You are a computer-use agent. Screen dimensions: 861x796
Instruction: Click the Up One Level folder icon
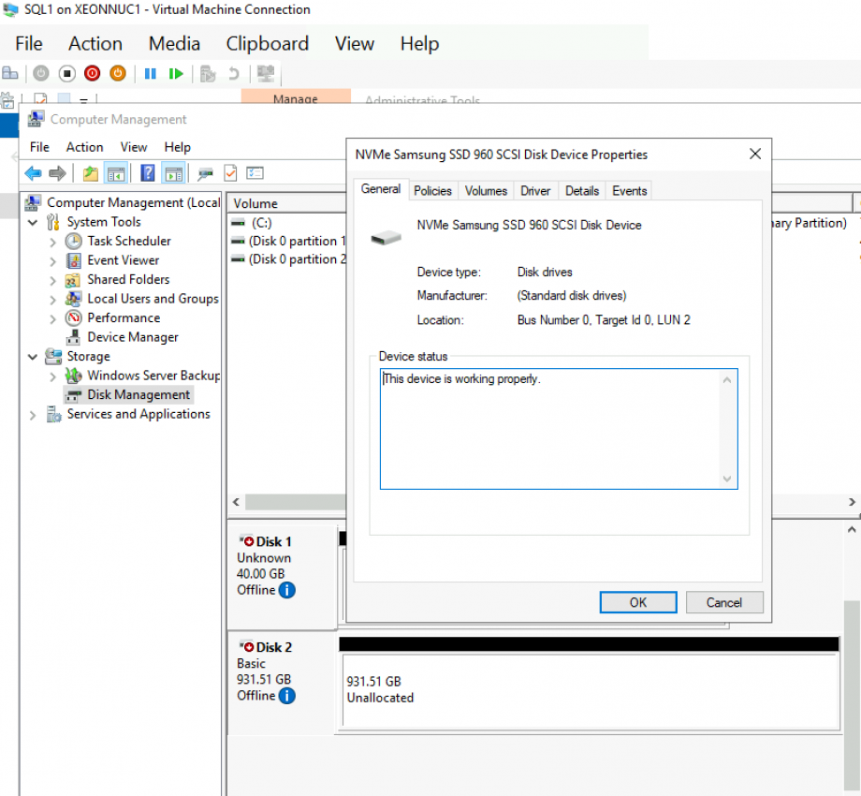point(90,173)
